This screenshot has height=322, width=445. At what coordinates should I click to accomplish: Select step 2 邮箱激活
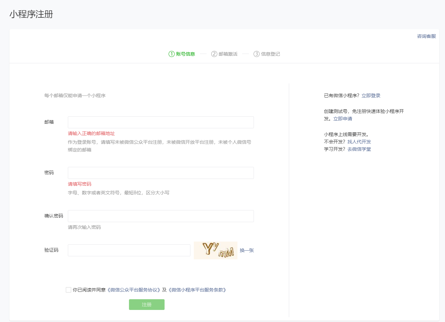(x=224, y=54)
